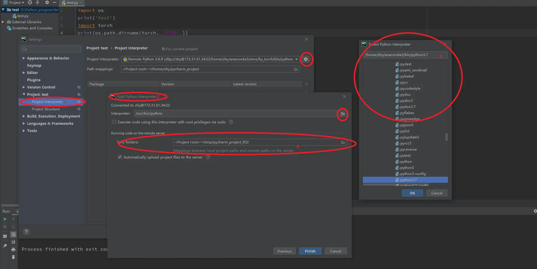Viewport: 537px width, 269px height.
Task: Expand Appearance & Behavior settings
Action: pos(24,58)
